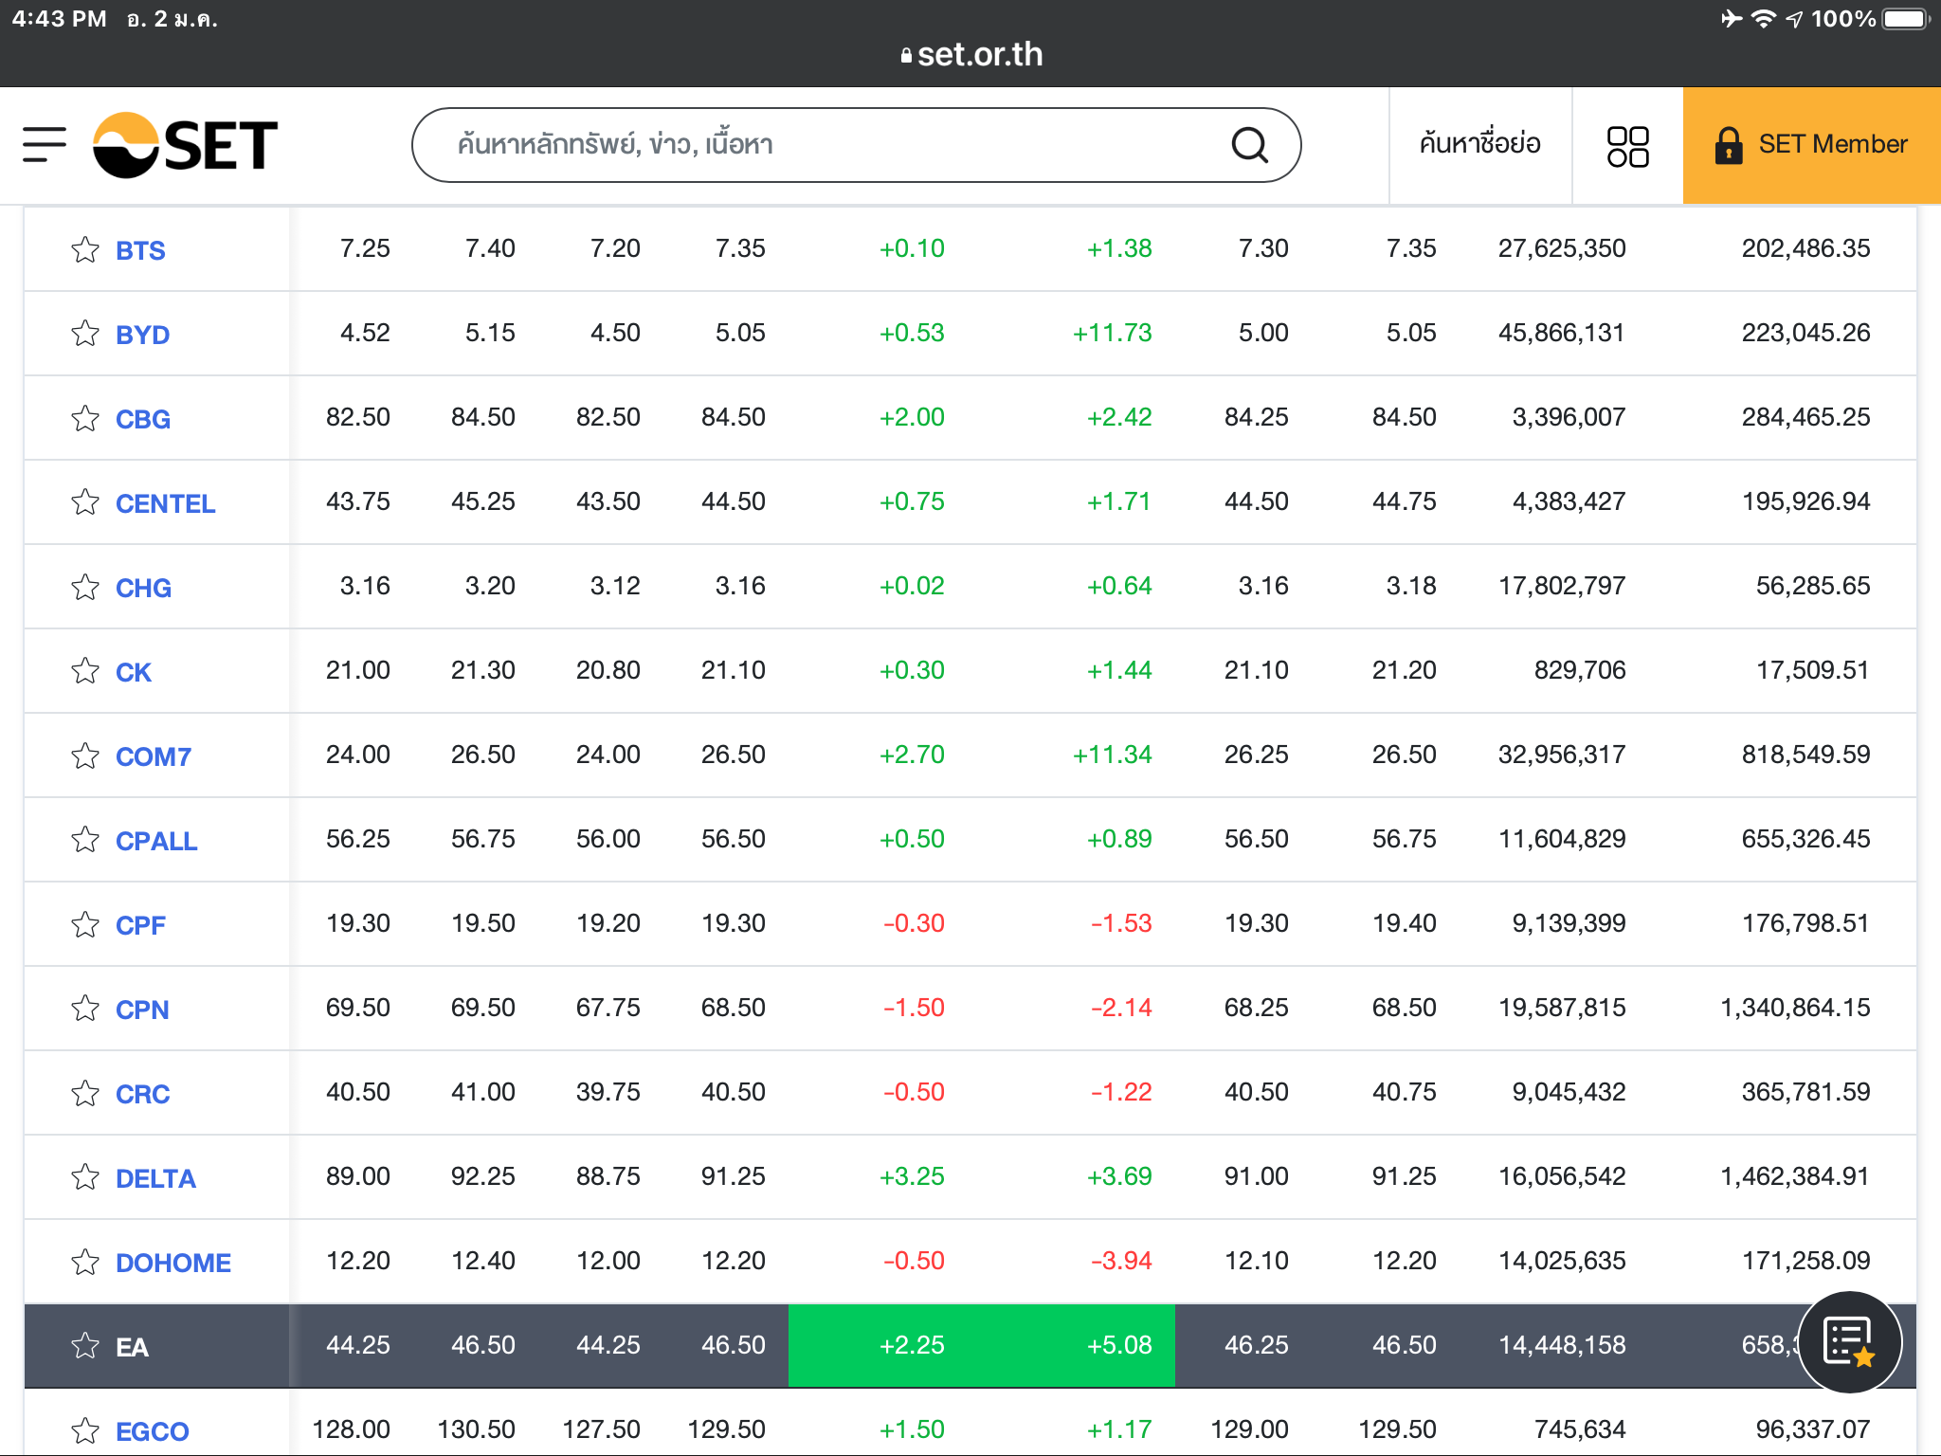The image size is (1941, 1456).
Task: Toggle favorite star for BTS
Action: click(x=85, y=249)
